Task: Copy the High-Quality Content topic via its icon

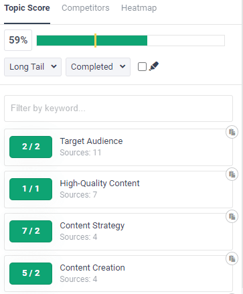Action: (x=232, y=174)
